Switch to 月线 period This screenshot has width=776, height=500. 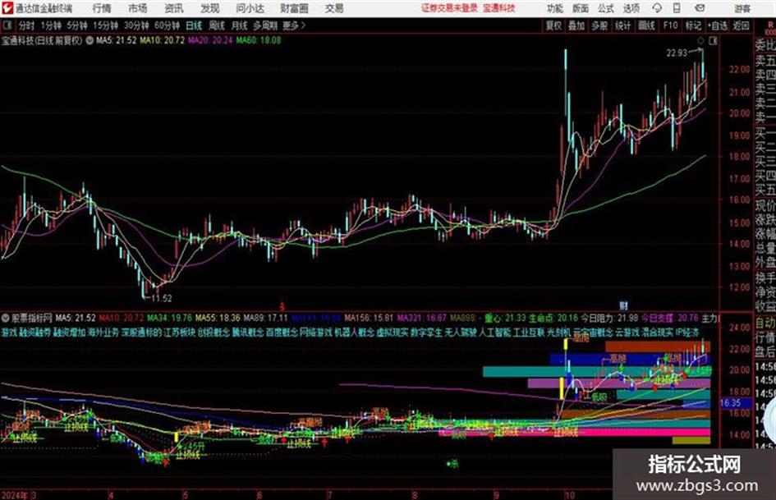[240, 25]
